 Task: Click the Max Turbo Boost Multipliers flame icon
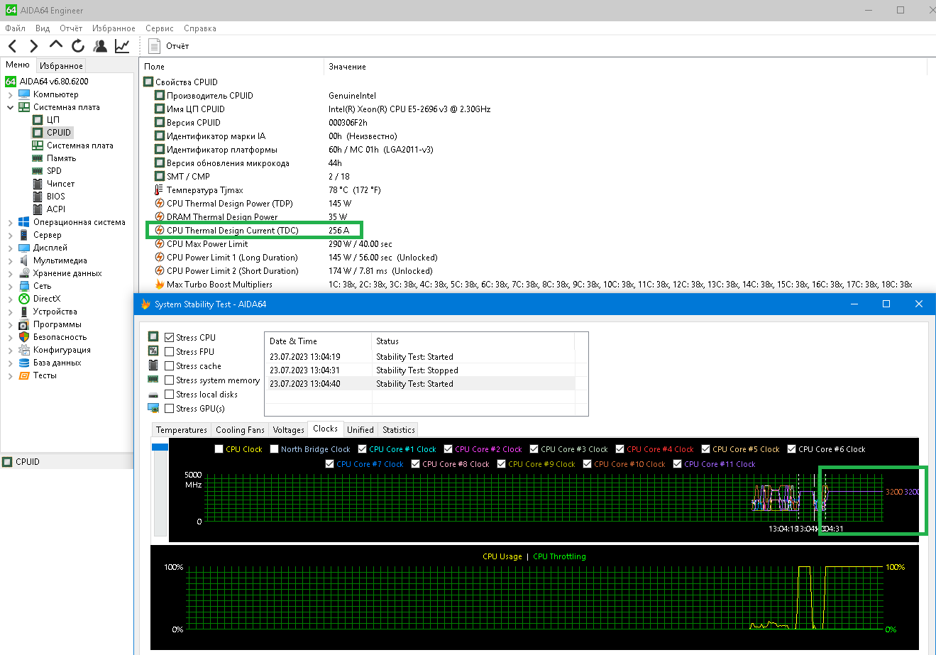[x=160, y=285]
